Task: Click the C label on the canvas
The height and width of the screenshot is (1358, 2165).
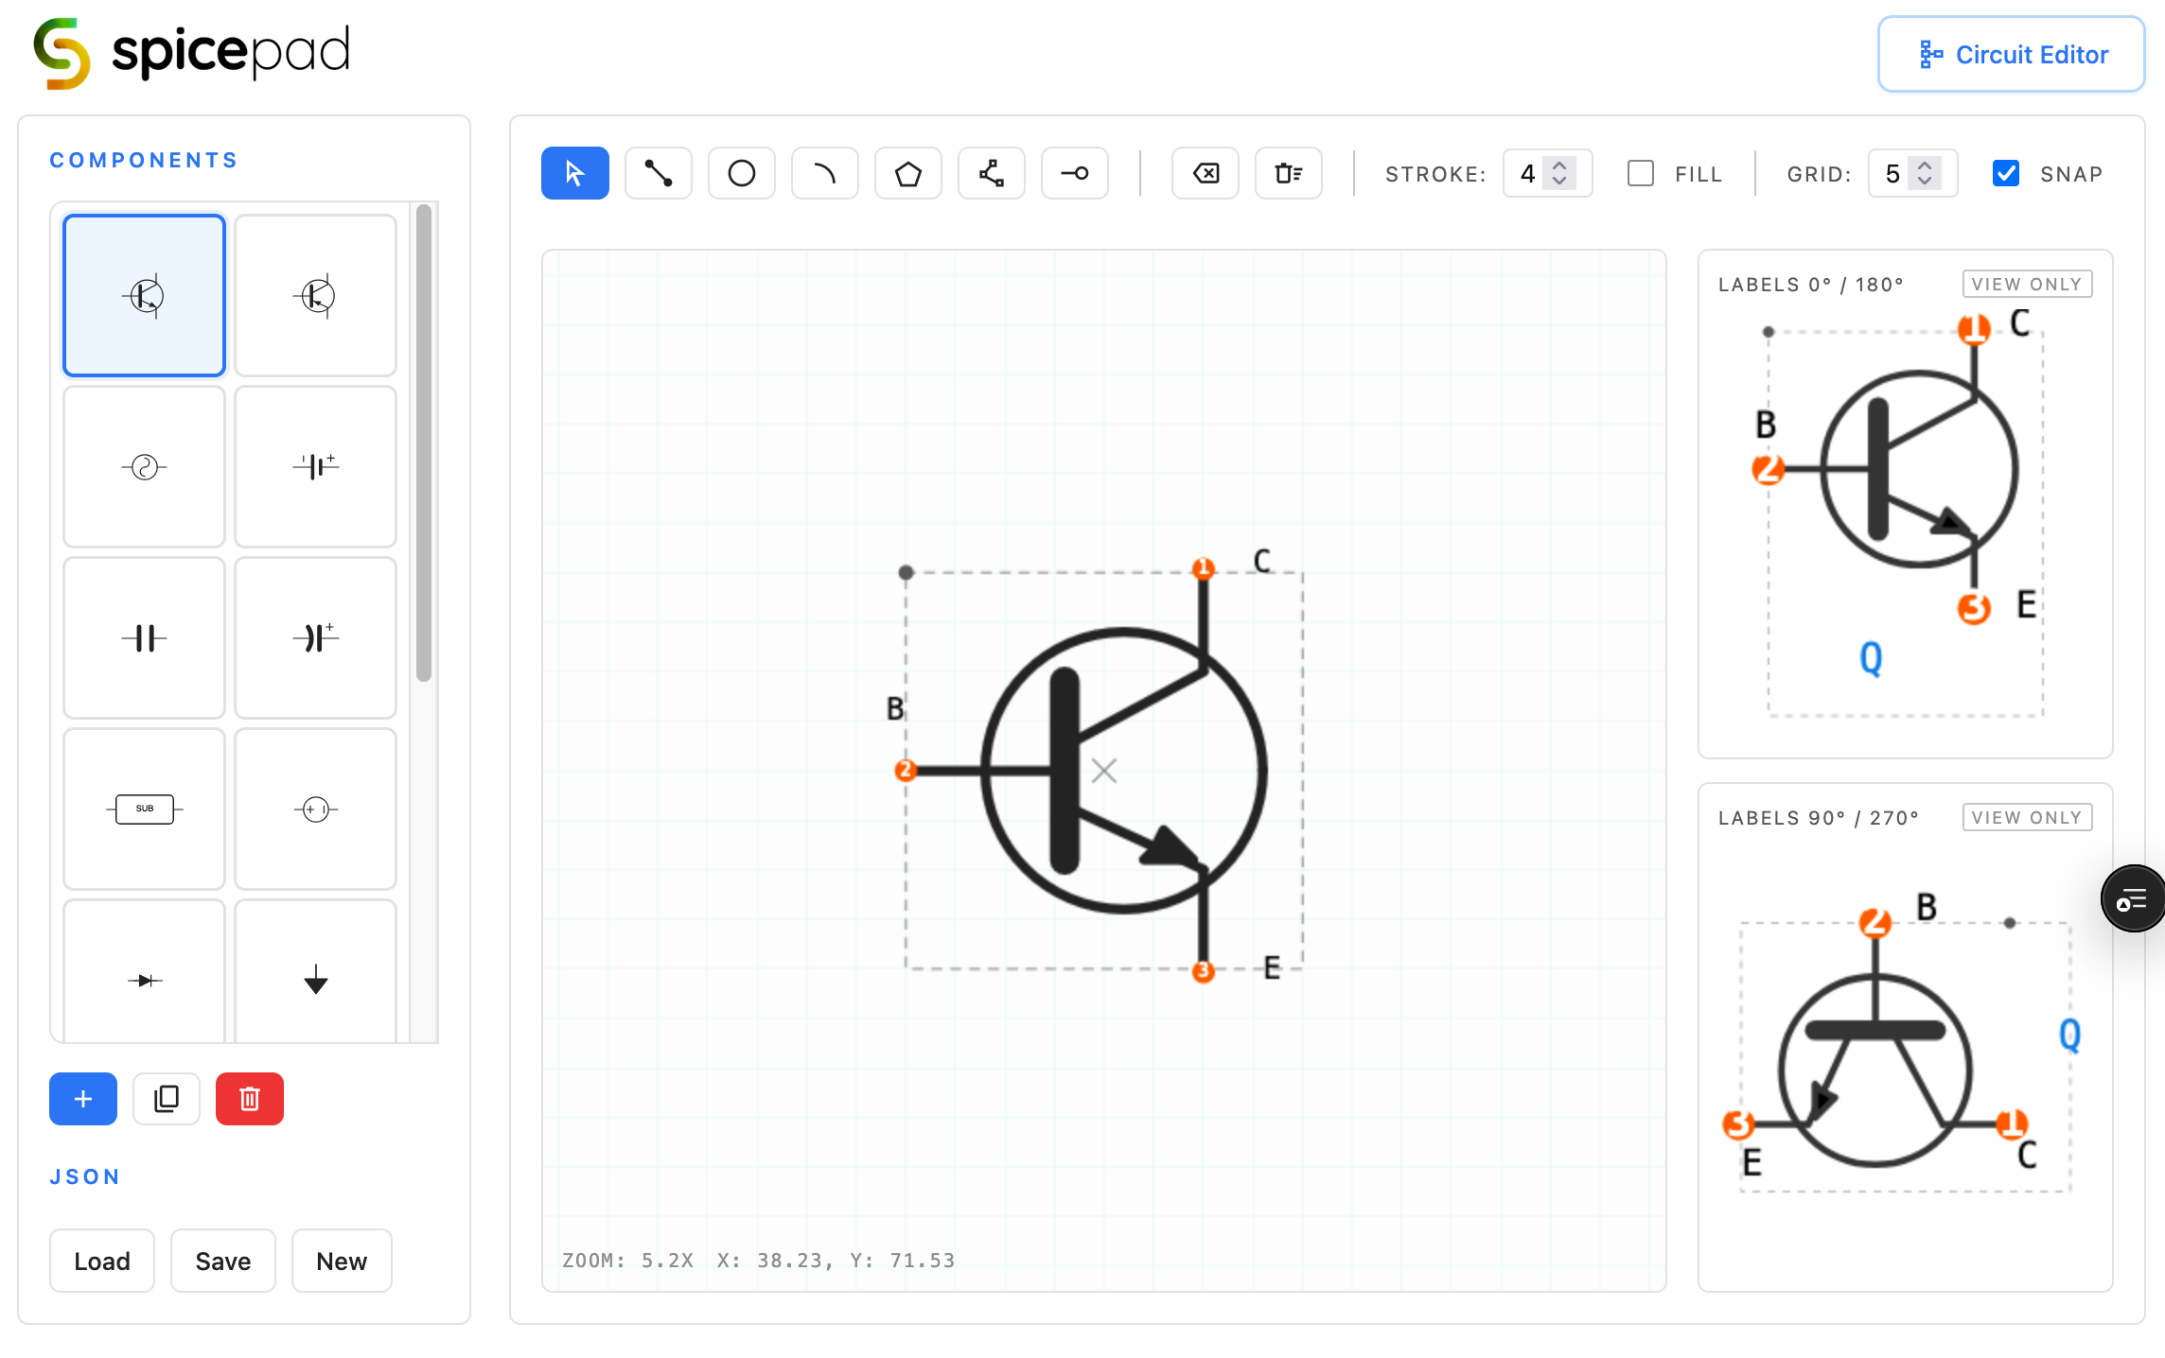Action: [x=1262, y=561]
